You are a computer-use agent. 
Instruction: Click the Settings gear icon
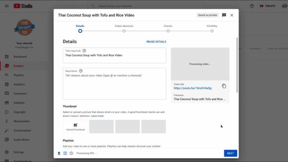pos(7,152)
